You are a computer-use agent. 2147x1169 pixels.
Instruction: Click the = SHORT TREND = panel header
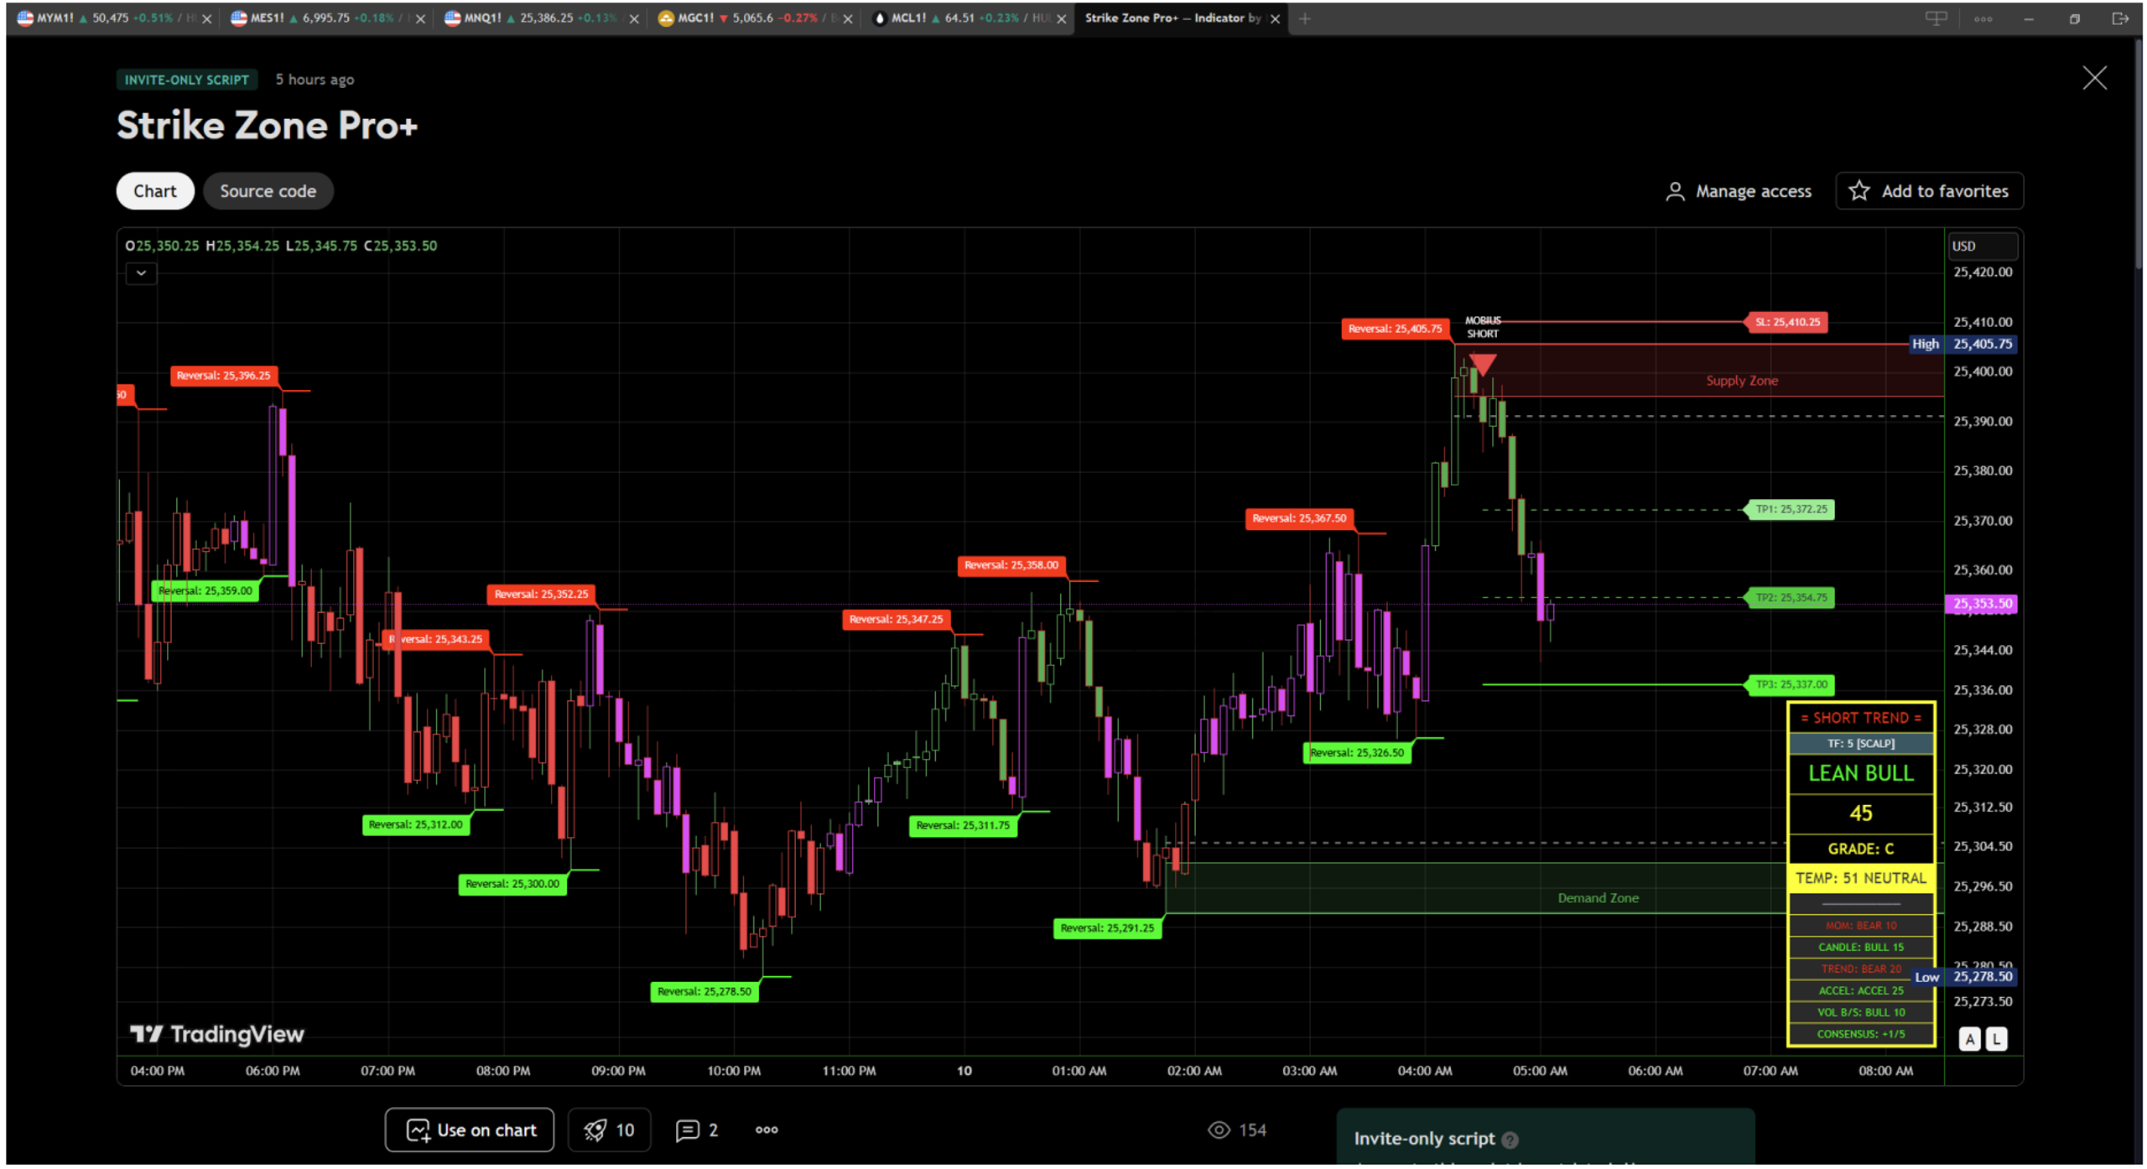pos(1861,718)
